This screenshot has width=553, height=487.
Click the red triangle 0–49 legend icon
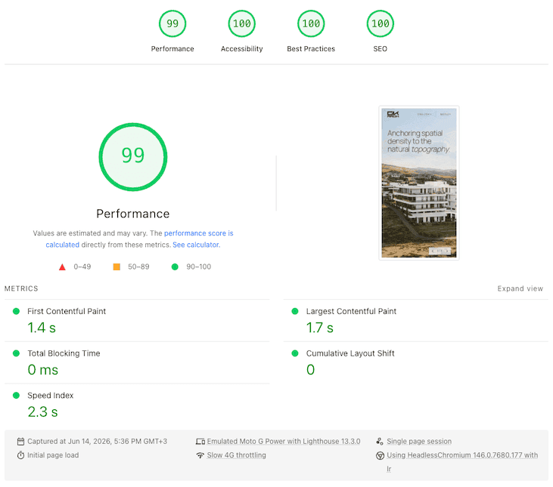tap(62, 267)
